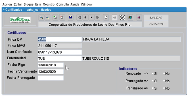
Task: Click the Prorrogado => label
Action: click(x=137, y=81)
